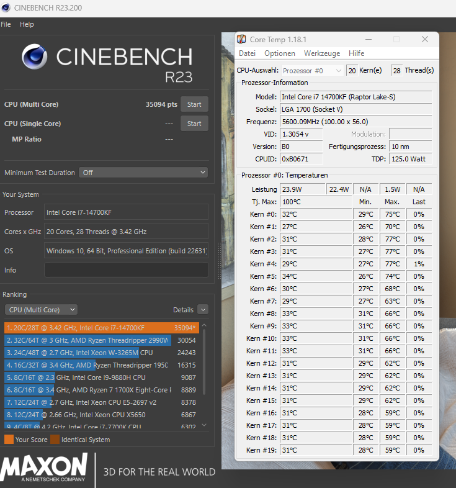Select ranking entry 6 AMD Ryzen 7 1700X

[x=102, y=390]
